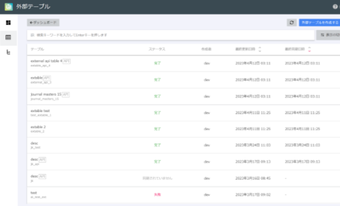This screenshot has height=206, width=340.
Task: Open the test table with failed status
Action: click(x=184, y=195)
